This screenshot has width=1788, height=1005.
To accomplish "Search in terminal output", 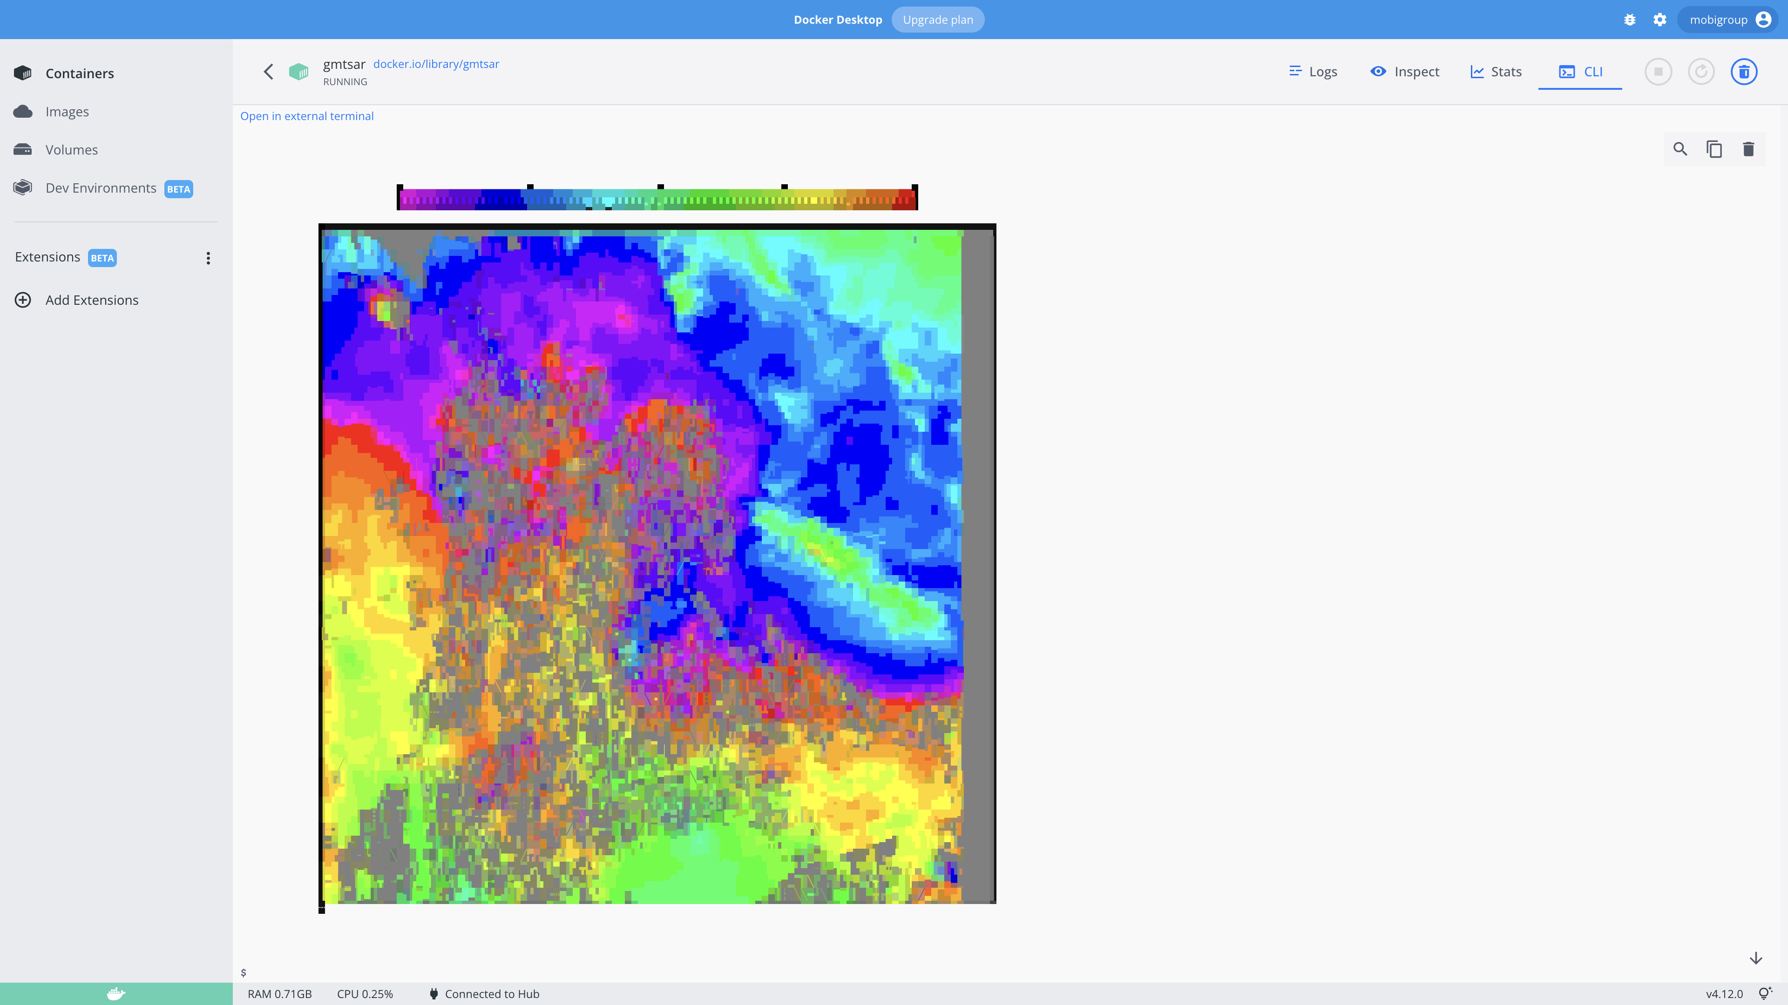I will [1680, 149].
